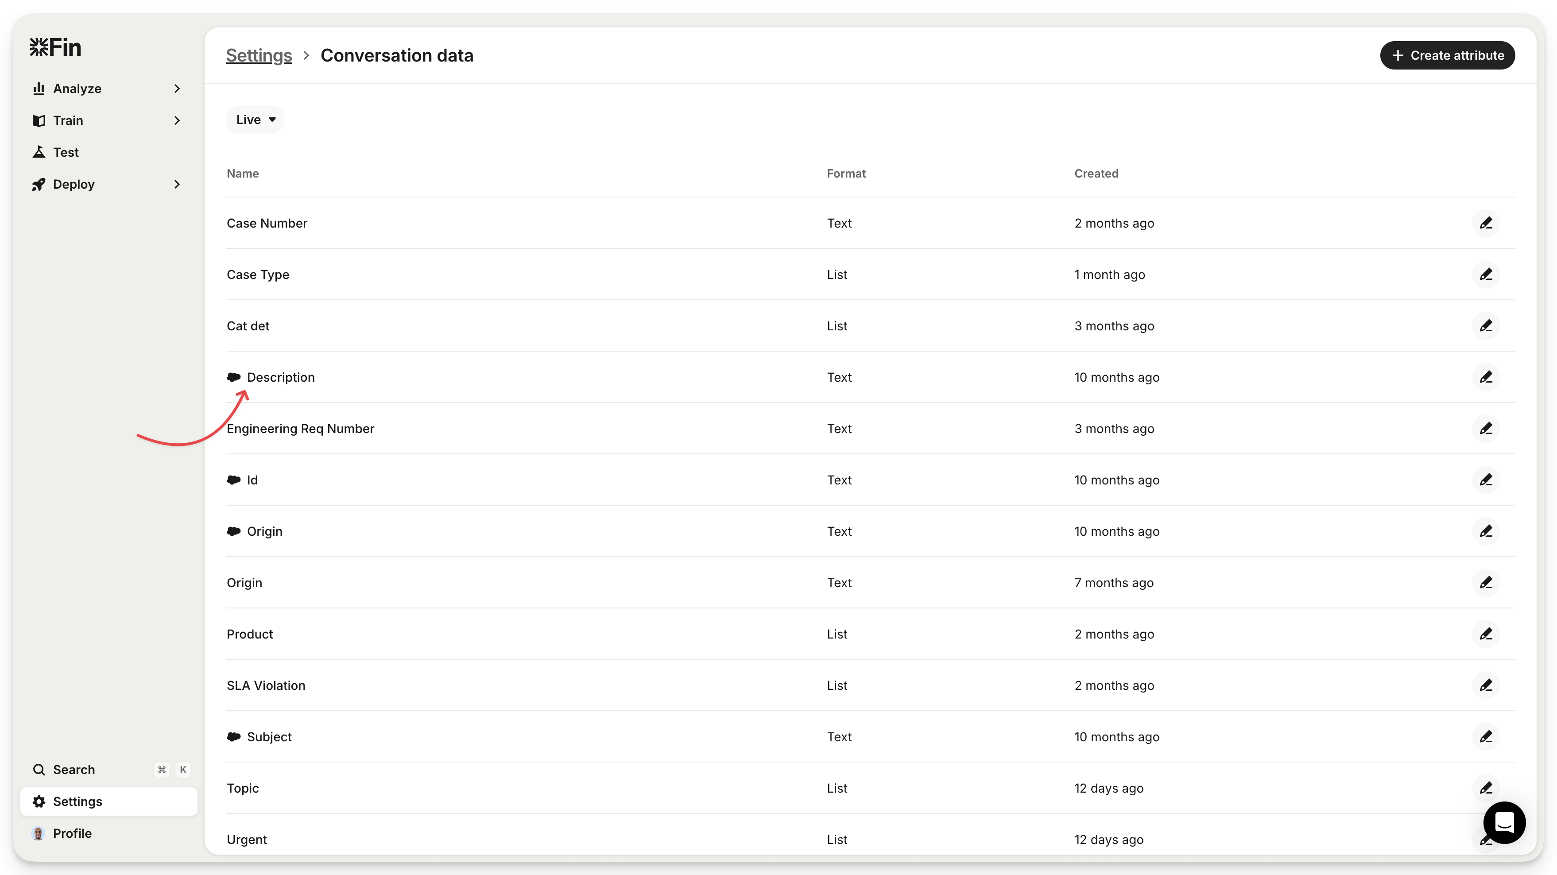The width and height of the screenshot is (1557, 875).
Task: Go back via the Settings breadcrumb link
Action: pyautogui.click(x=259, y=56)
